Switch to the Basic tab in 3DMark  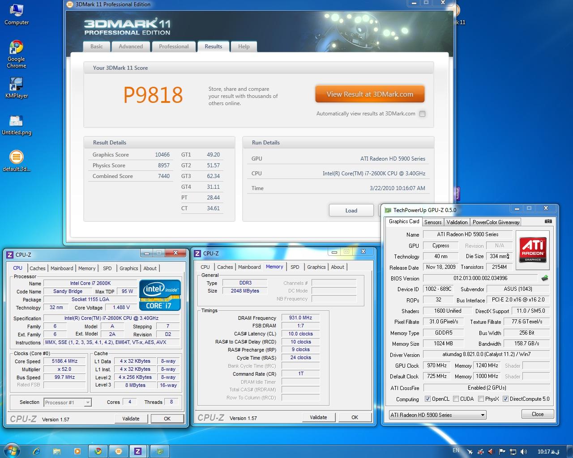click(x=96, y=47)
